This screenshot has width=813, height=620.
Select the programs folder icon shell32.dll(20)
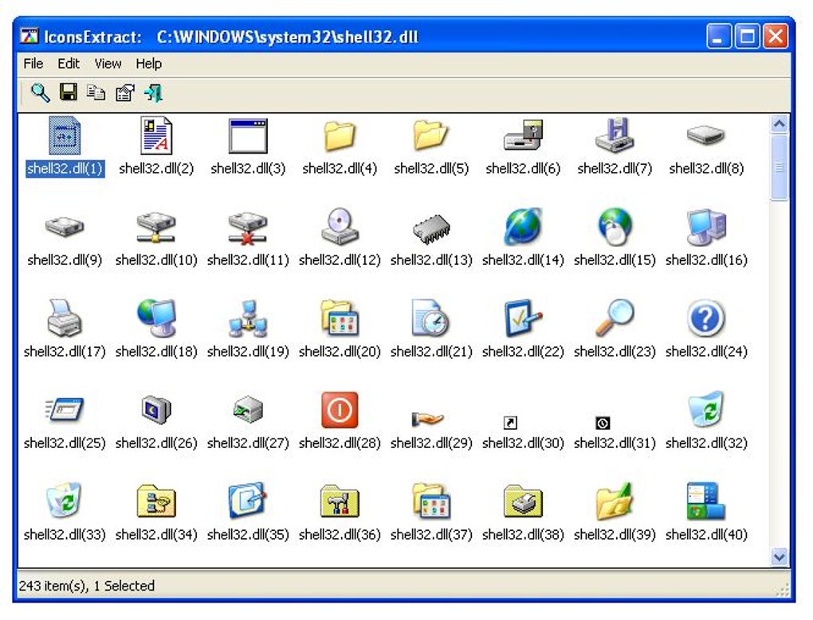point(340,318)
